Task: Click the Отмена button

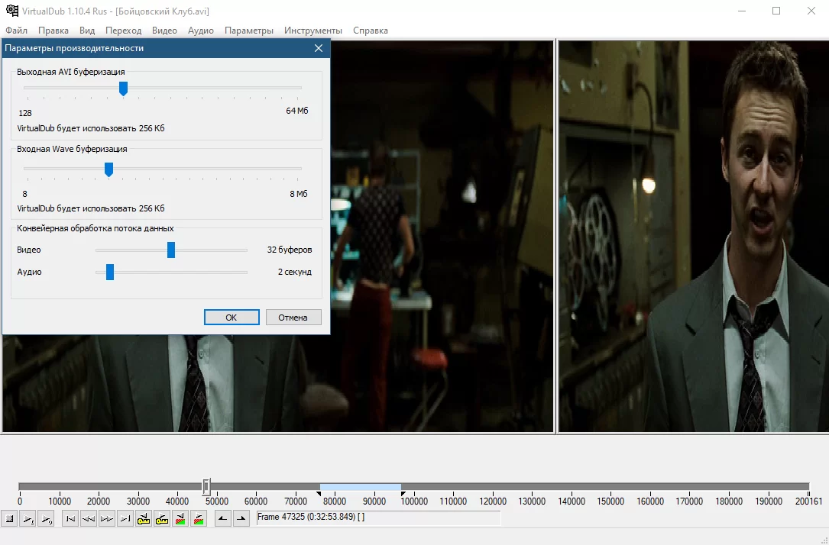Action: [x=293, y=318]
